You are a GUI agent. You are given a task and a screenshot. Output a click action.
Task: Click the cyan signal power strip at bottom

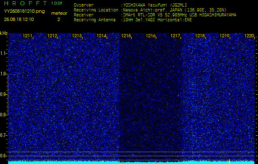click(132, 162)
